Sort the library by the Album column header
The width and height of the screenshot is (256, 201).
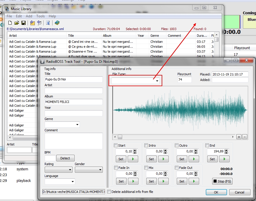click(118, 36)
